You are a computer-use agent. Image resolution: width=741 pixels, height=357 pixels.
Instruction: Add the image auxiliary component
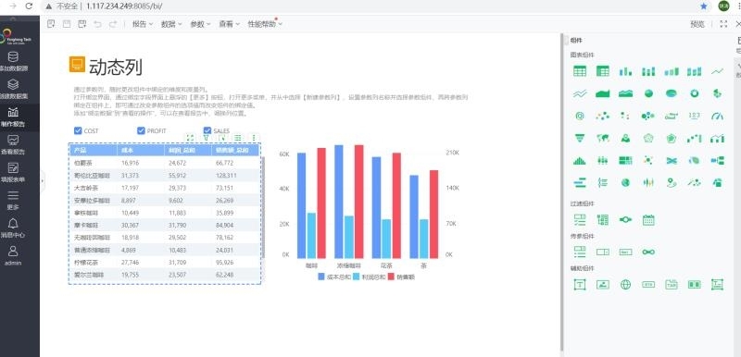[603, 284]
